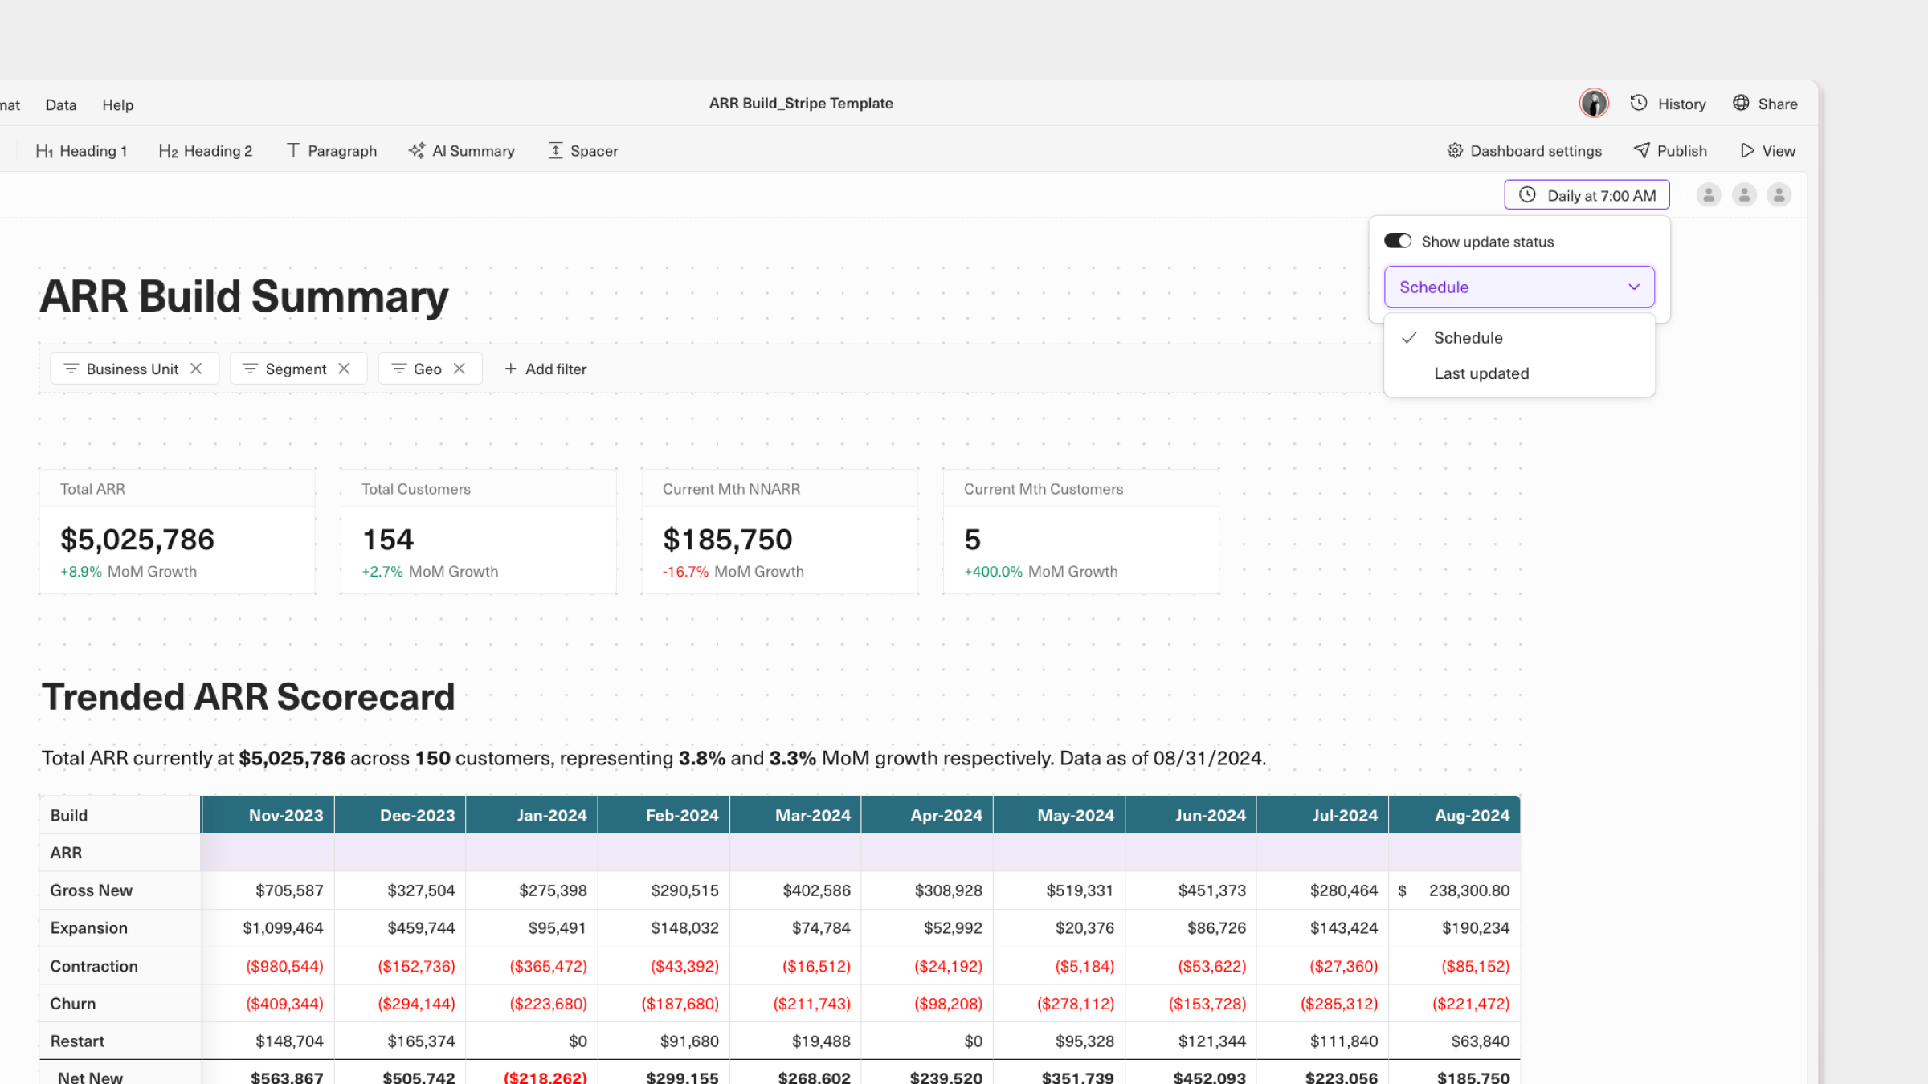Screen dimensions: 1928x1084
Task: Open the Daily at 7:00 AM schedule
Action: 1587,195
